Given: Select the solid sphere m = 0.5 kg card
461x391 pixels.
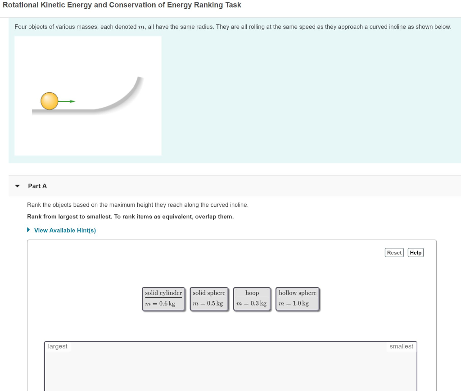Looking at the screenshot, I should coord(208,298).
